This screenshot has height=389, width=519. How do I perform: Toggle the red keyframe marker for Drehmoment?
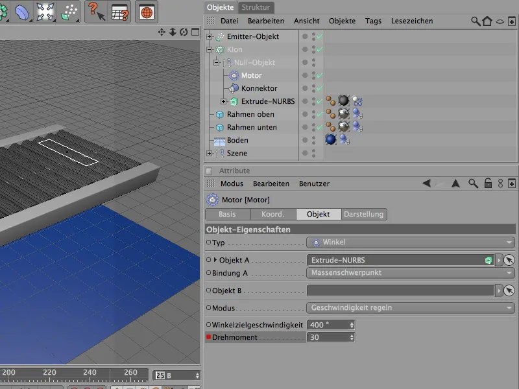click(209, 337)
